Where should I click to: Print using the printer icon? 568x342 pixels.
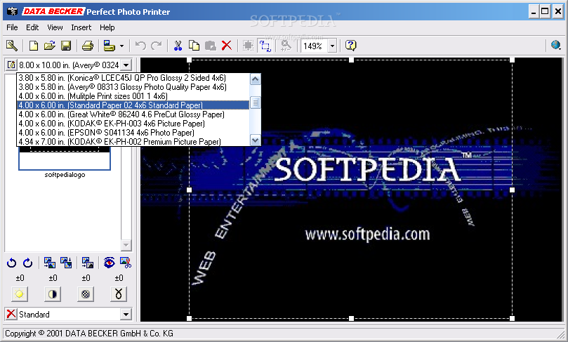tap(88, 46)
